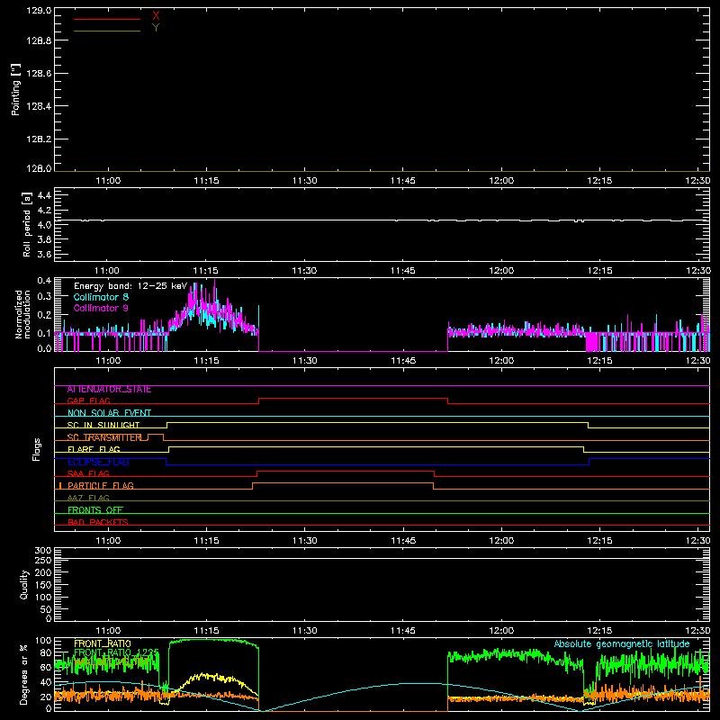Viewport: 720px width, 720px height.
Task: Select the X legend label
Action: click(156, 16)
